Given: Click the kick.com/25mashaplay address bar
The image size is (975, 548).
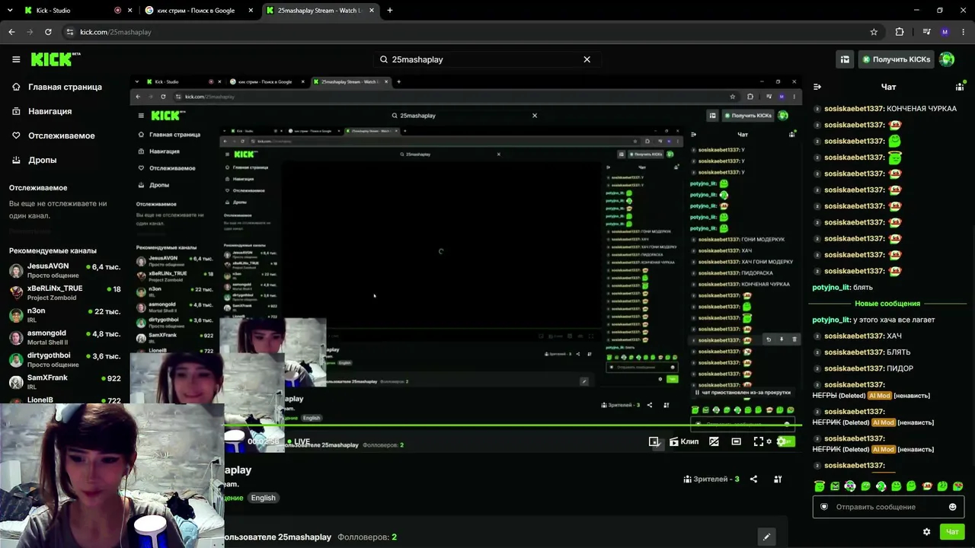Looking at the screenshot, I should pyautogui.click(x=472, y=32).
